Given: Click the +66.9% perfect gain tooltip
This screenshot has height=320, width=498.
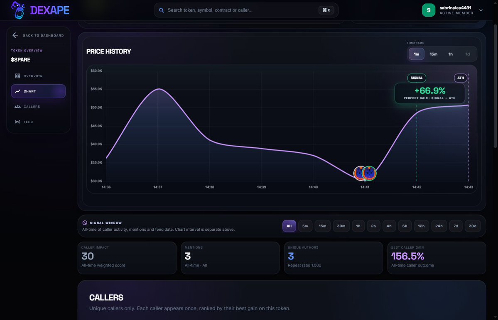Looking at the screenshot, I should coord(430,93).
